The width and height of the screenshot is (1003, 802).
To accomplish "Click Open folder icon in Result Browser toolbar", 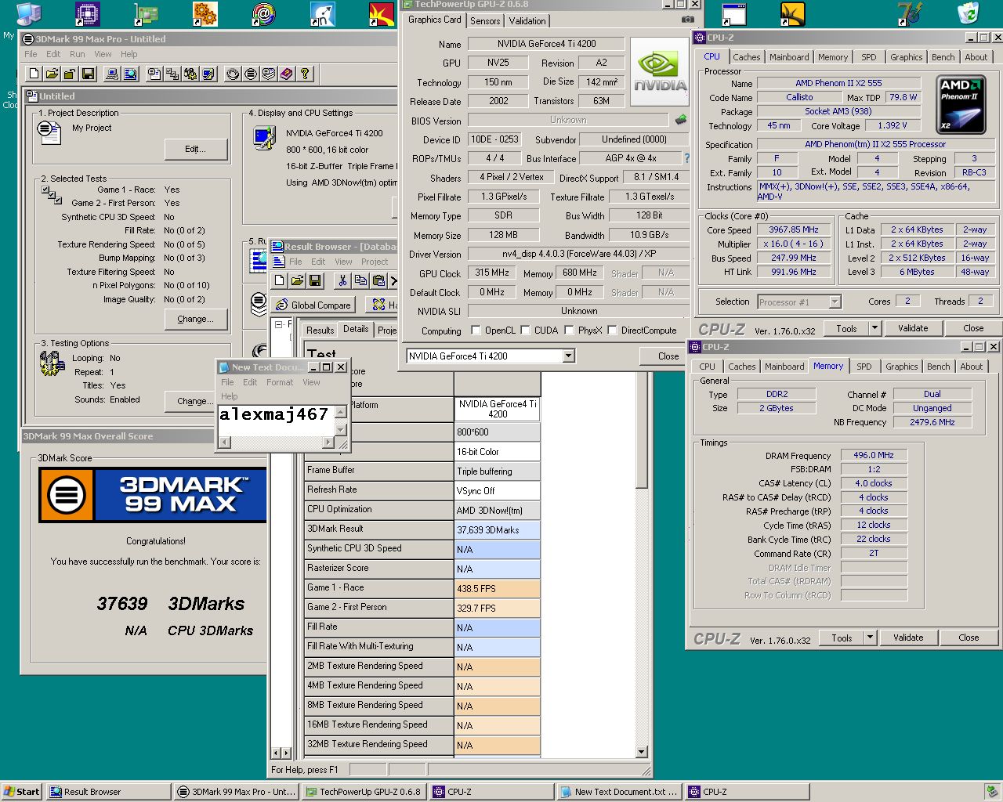I will point(297,280).
